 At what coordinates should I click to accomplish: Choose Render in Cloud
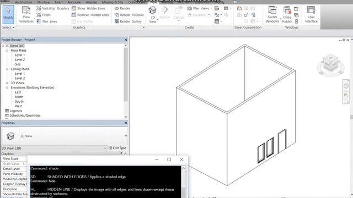click(x=129, y=15)
